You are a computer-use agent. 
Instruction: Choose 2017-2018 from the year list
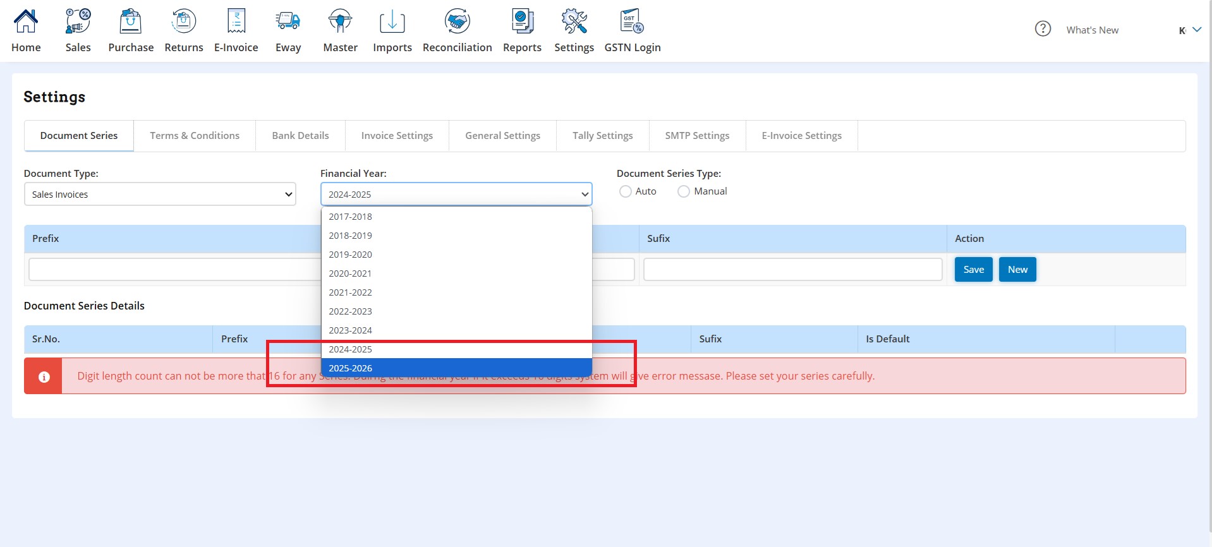click(x=456, y=217)
